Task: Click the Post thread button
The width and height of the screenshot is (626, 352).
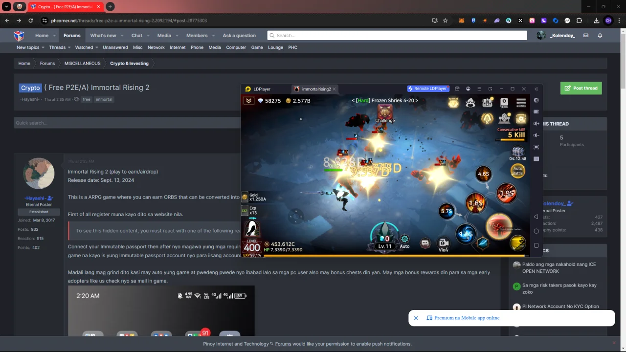Action: tap(581, 88)
